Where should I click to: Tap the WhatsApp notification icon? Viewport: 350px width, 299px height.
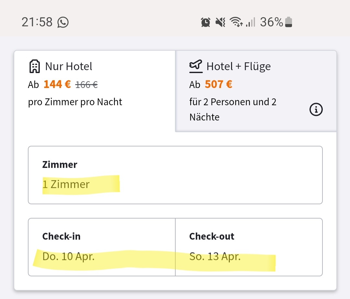point(63,22)
